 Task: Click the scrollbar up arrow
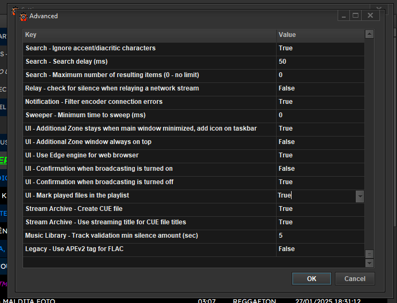[x=369, y=35]
